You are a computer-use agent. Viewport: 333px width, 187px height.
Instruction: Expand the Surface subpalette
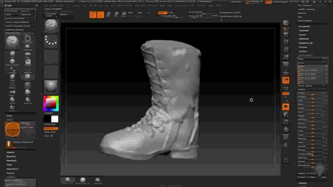(302, 52)
